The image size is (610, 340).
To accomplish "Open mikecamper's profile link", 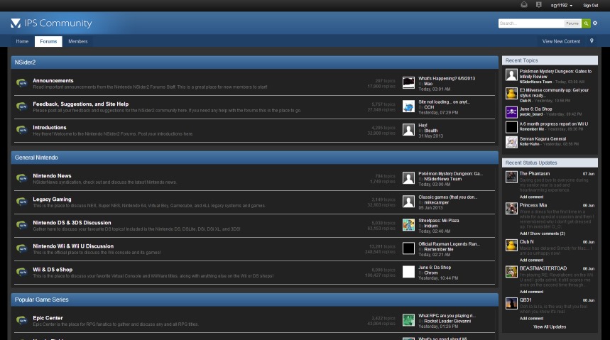I will point(436,202).
